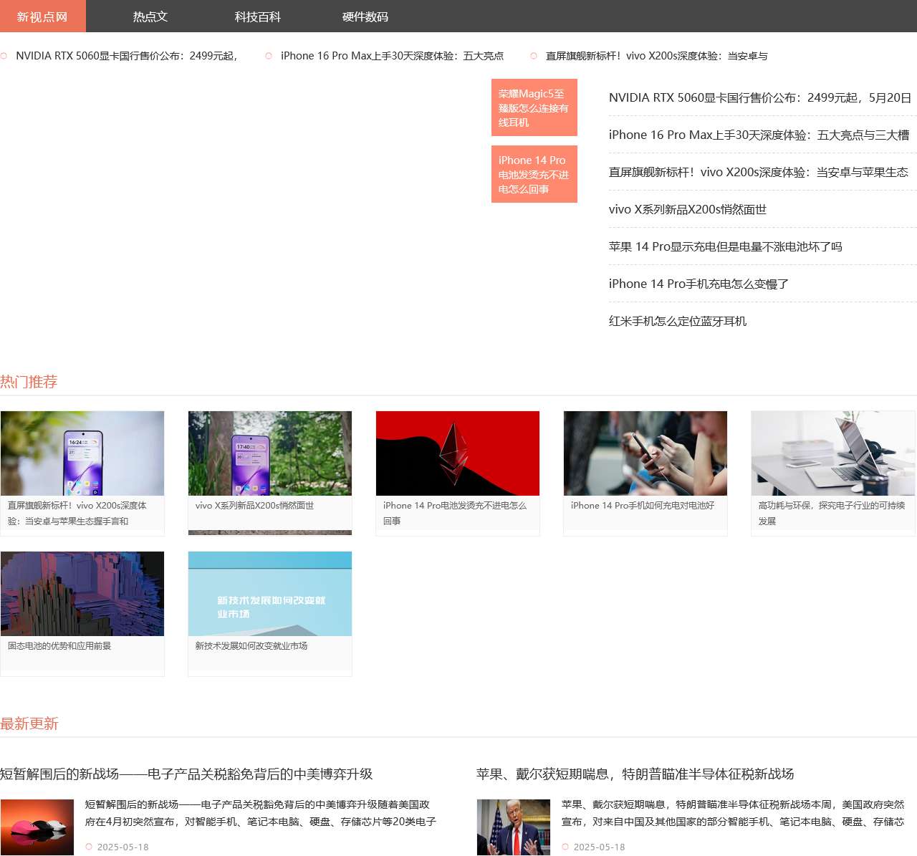Open the 科技百科 menu item
This screenshot has width=917, height=856.
coord(258,16)
